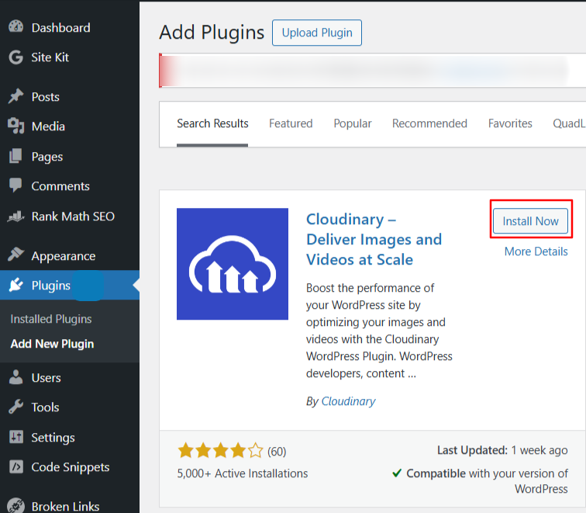This screenshot has width=586, height=513.
Task: Click the 5,000+ Active Installations text
Action: point(242,473)
